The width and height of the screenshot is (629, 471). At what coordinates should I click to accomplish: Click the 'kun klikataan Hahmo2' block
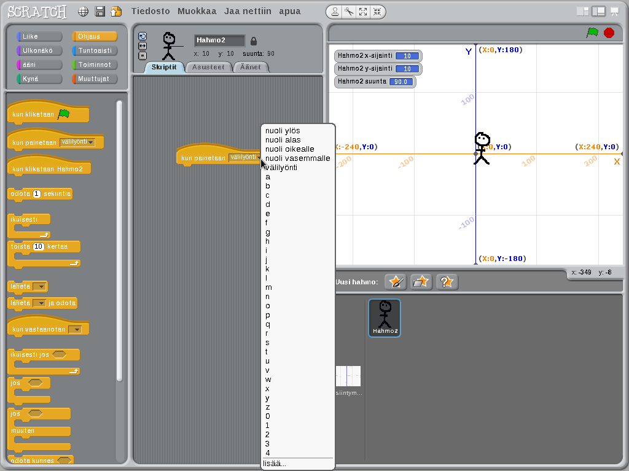tap(49, 168)
